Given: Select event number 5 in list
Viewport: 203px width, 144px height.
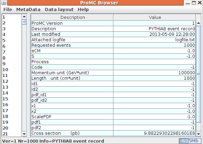Looking at the screenshot, I should (x=12, y=41).
